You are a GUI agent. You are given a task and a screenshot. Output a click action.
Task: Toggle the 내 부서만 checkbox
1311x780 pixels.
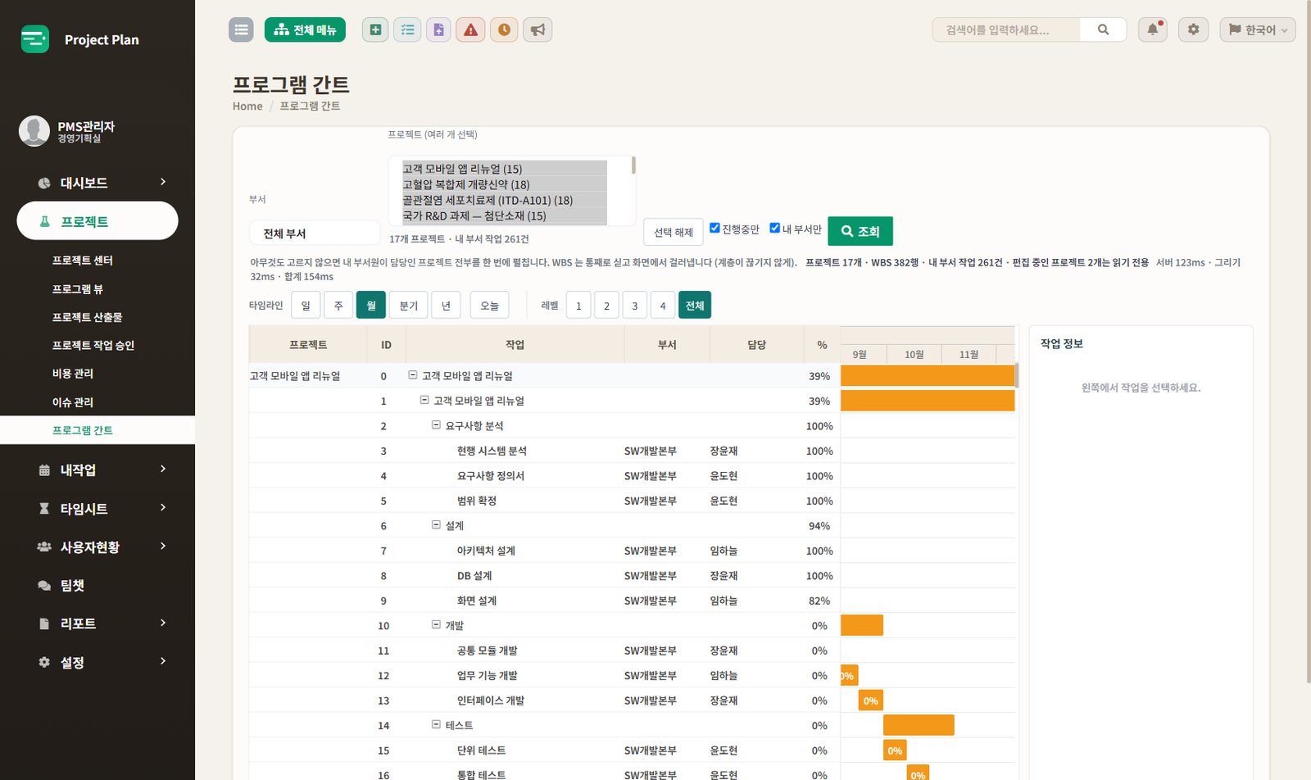(x=774, y=228)
